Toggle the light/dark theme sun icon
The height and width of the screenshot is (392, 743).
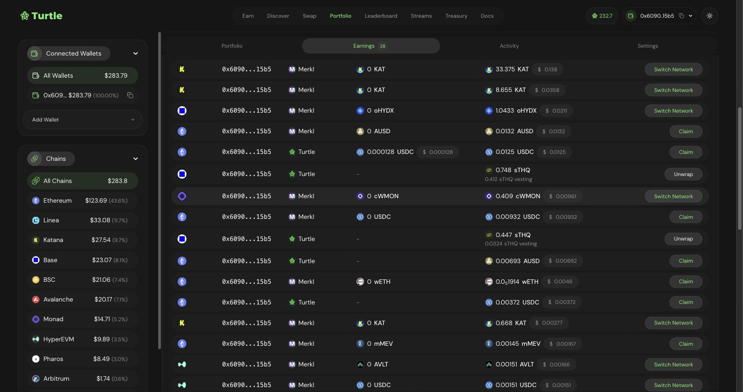click(x=710, y=16)
